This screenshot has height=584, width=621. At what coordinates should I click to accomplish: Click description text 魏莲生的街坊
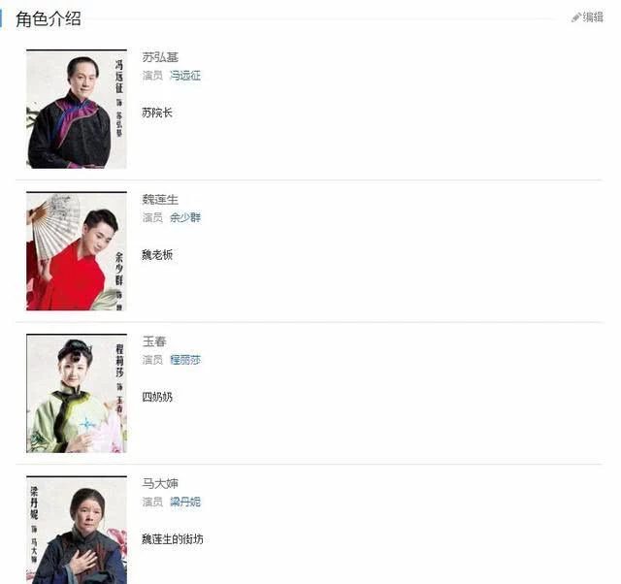pyautogui.click(x=173, y=538)
